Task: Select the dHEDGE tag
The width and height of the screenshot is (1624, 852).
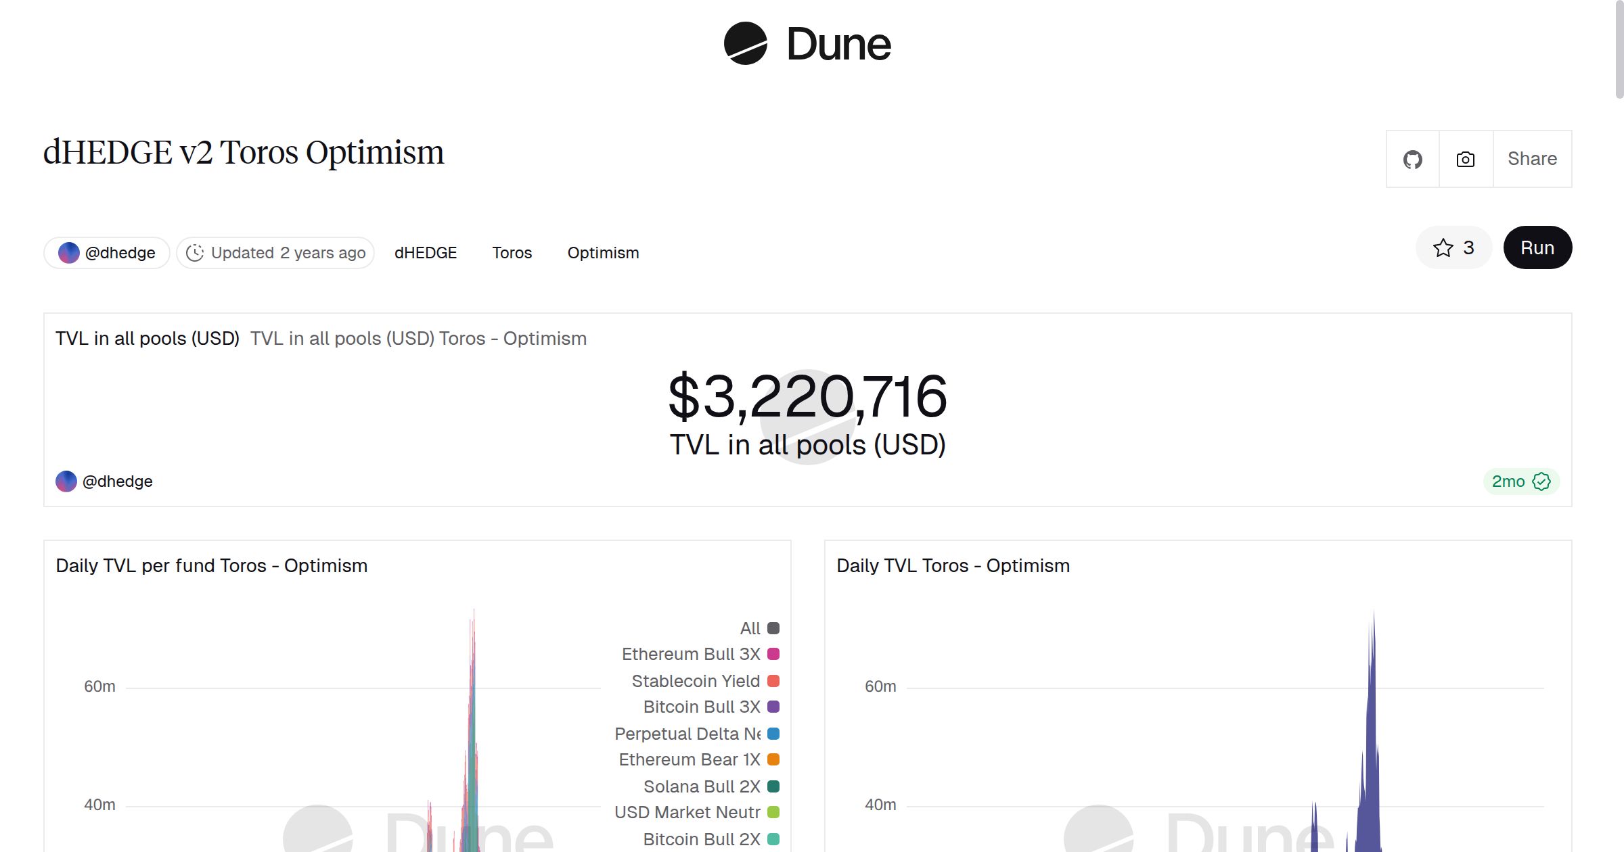Action: (426, 253)
